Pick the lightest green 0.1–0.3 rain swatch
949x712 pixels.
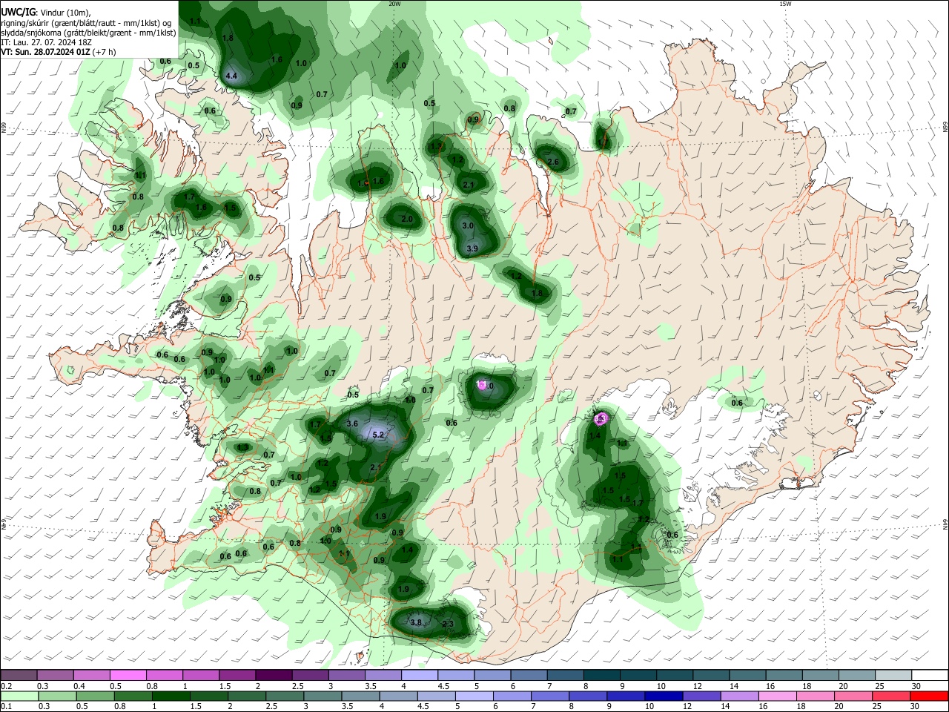19,696
